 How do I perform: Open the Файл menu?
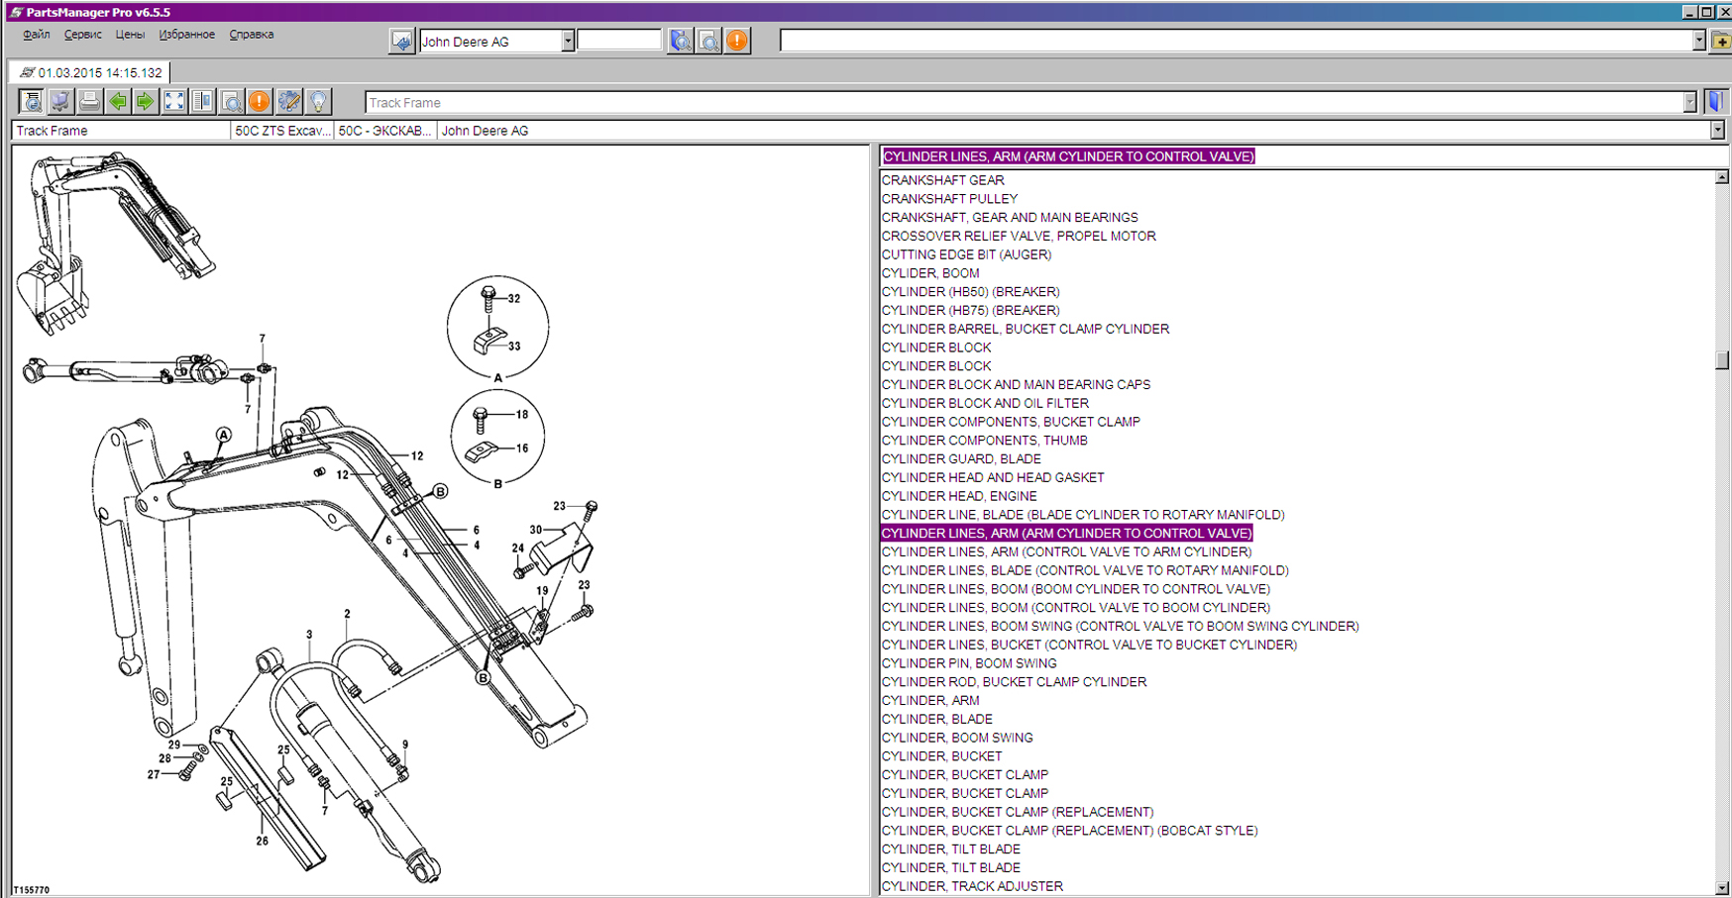[x=37, y=35]
